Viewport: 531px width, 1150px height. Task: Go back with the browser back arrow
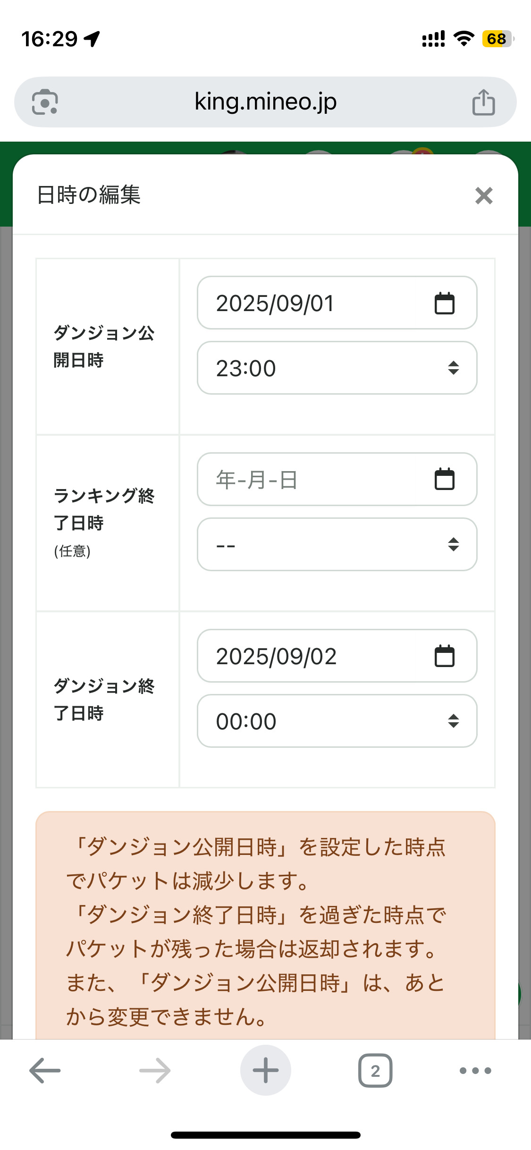click(x=45, y=1070)
